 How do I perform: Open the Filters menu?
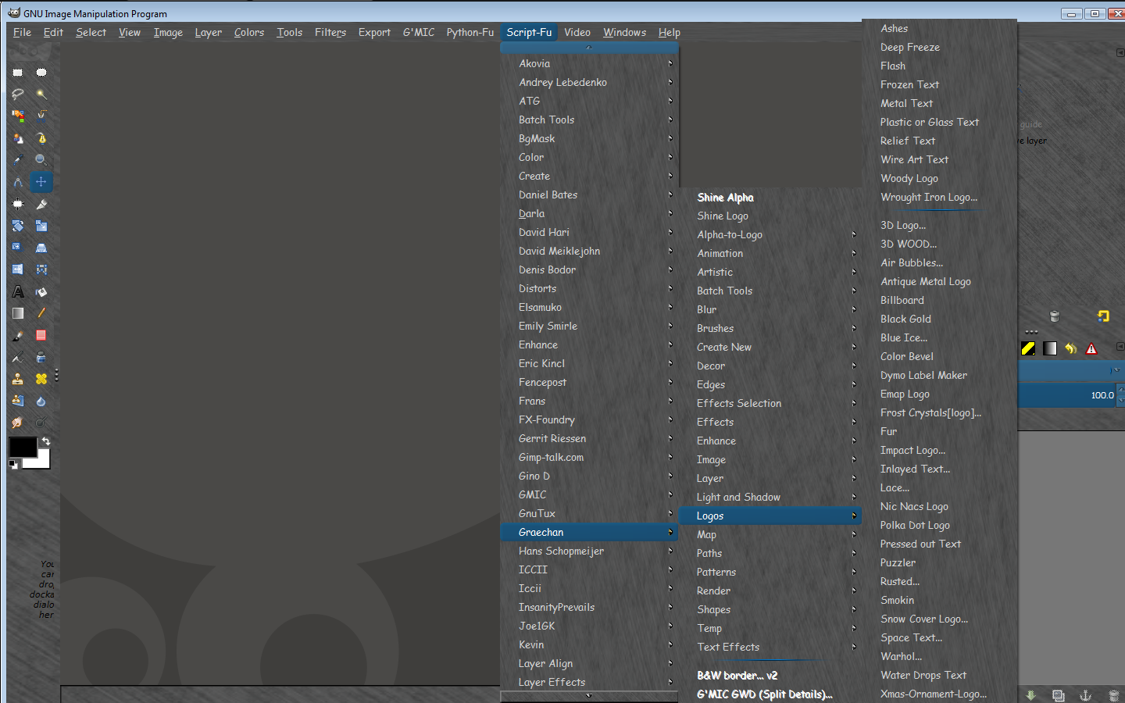pos(330,32)
